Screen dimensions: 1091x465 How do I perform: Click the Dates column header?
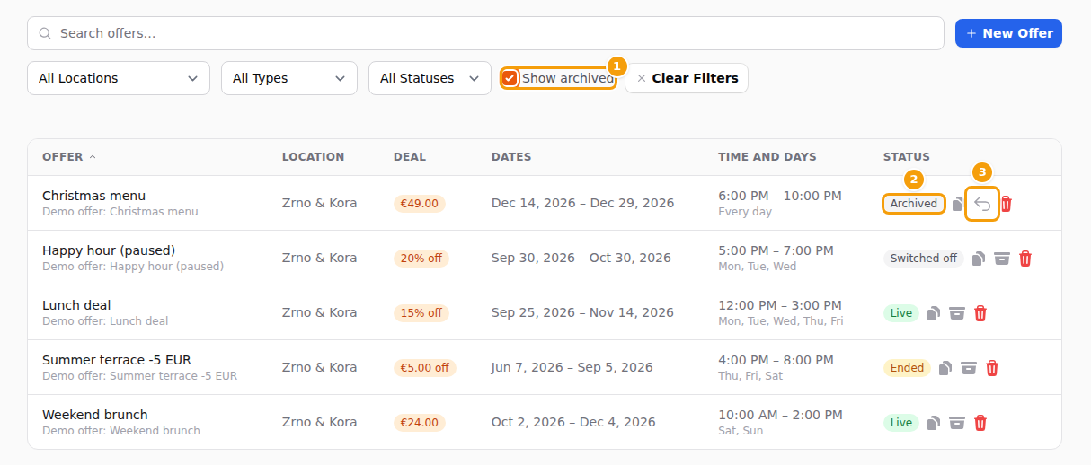pyautogui.click(x=511, y=157)
